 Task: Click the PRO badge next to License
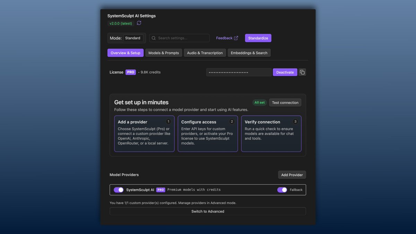tap(131, 72)
